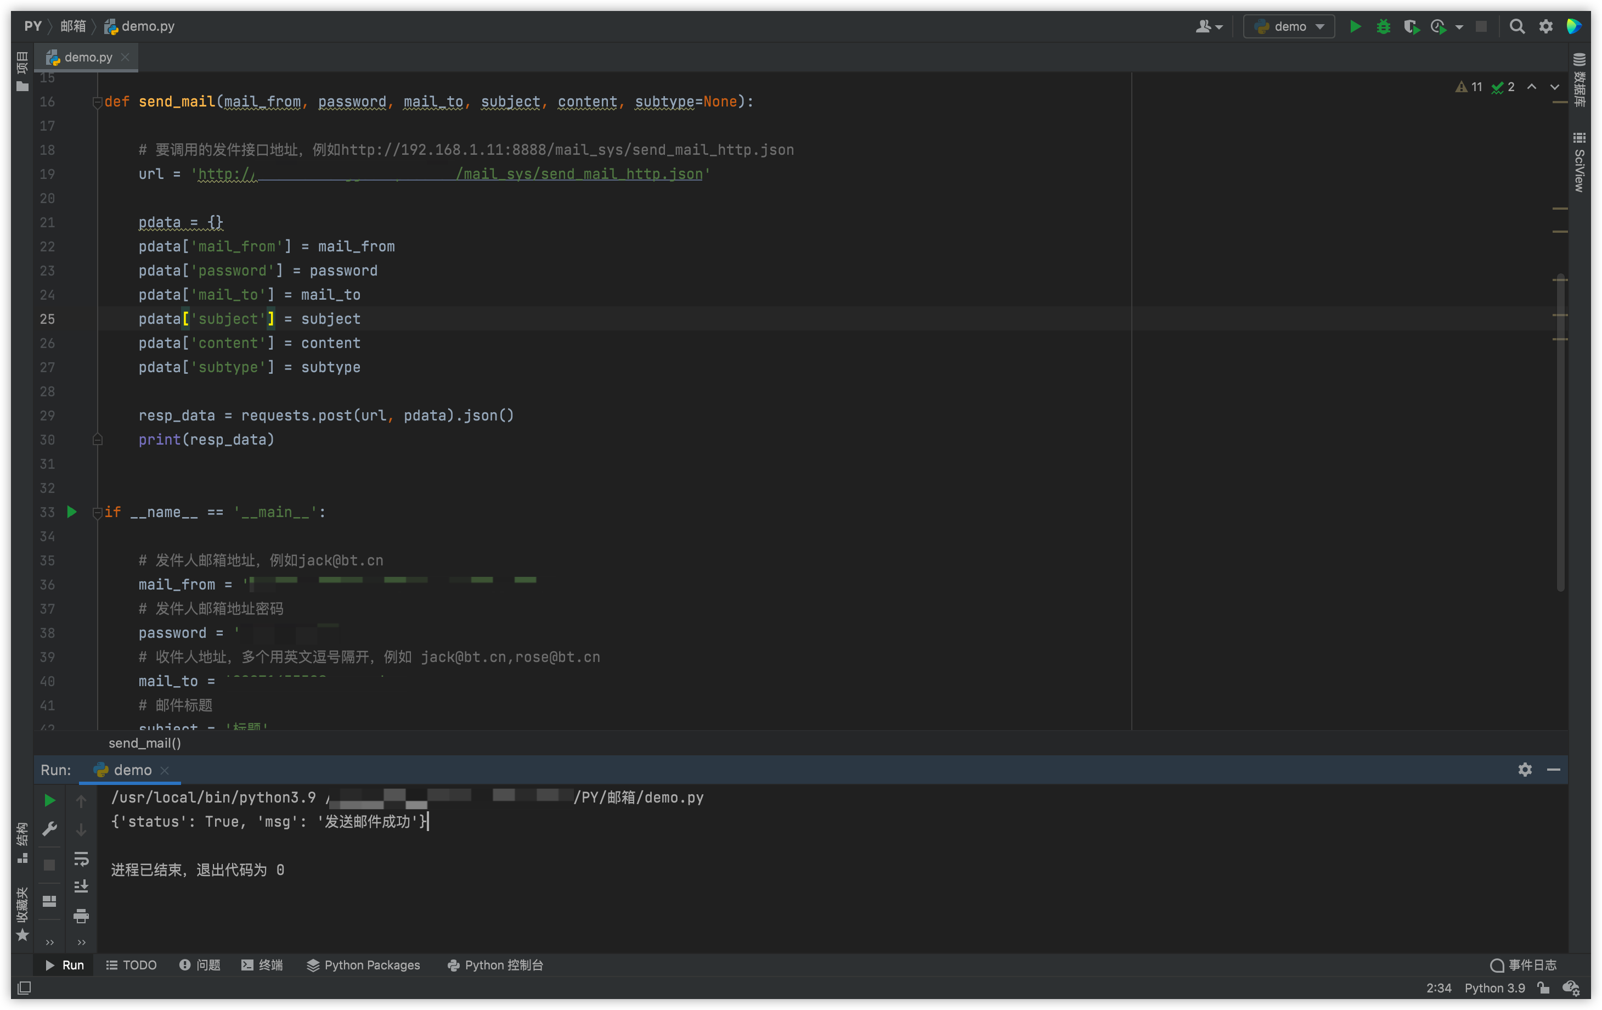Place cursor in line 25 subject assignment
The height and width of the screenshot is (1010, 1602).
[250, 319]
